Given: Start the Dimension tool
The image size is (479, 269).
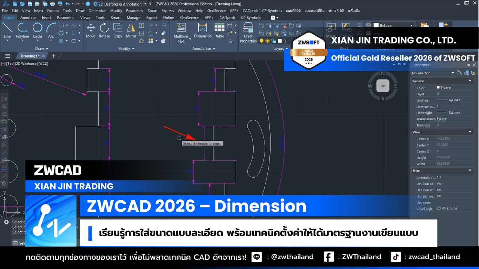Looking at the screenshot, I should (x=203, y=31).
